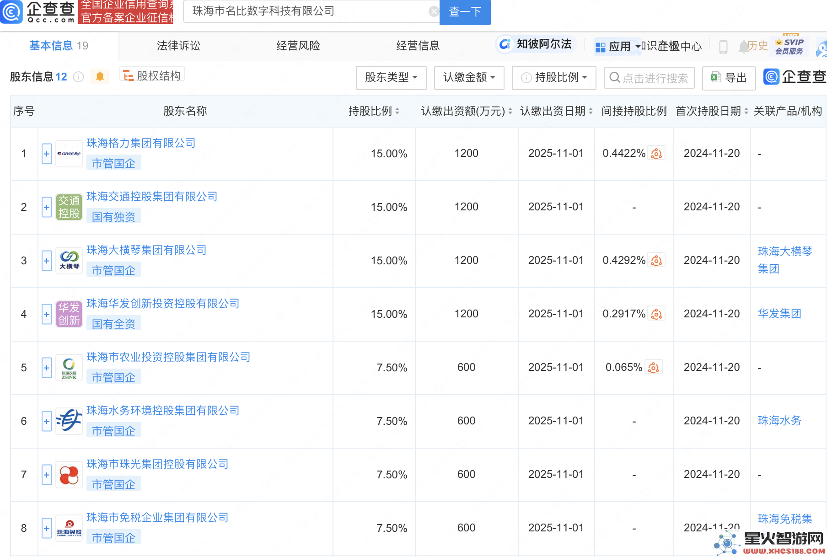Open 认缴金额 filter dropdown
827x557 pixels.
[469, 78]
